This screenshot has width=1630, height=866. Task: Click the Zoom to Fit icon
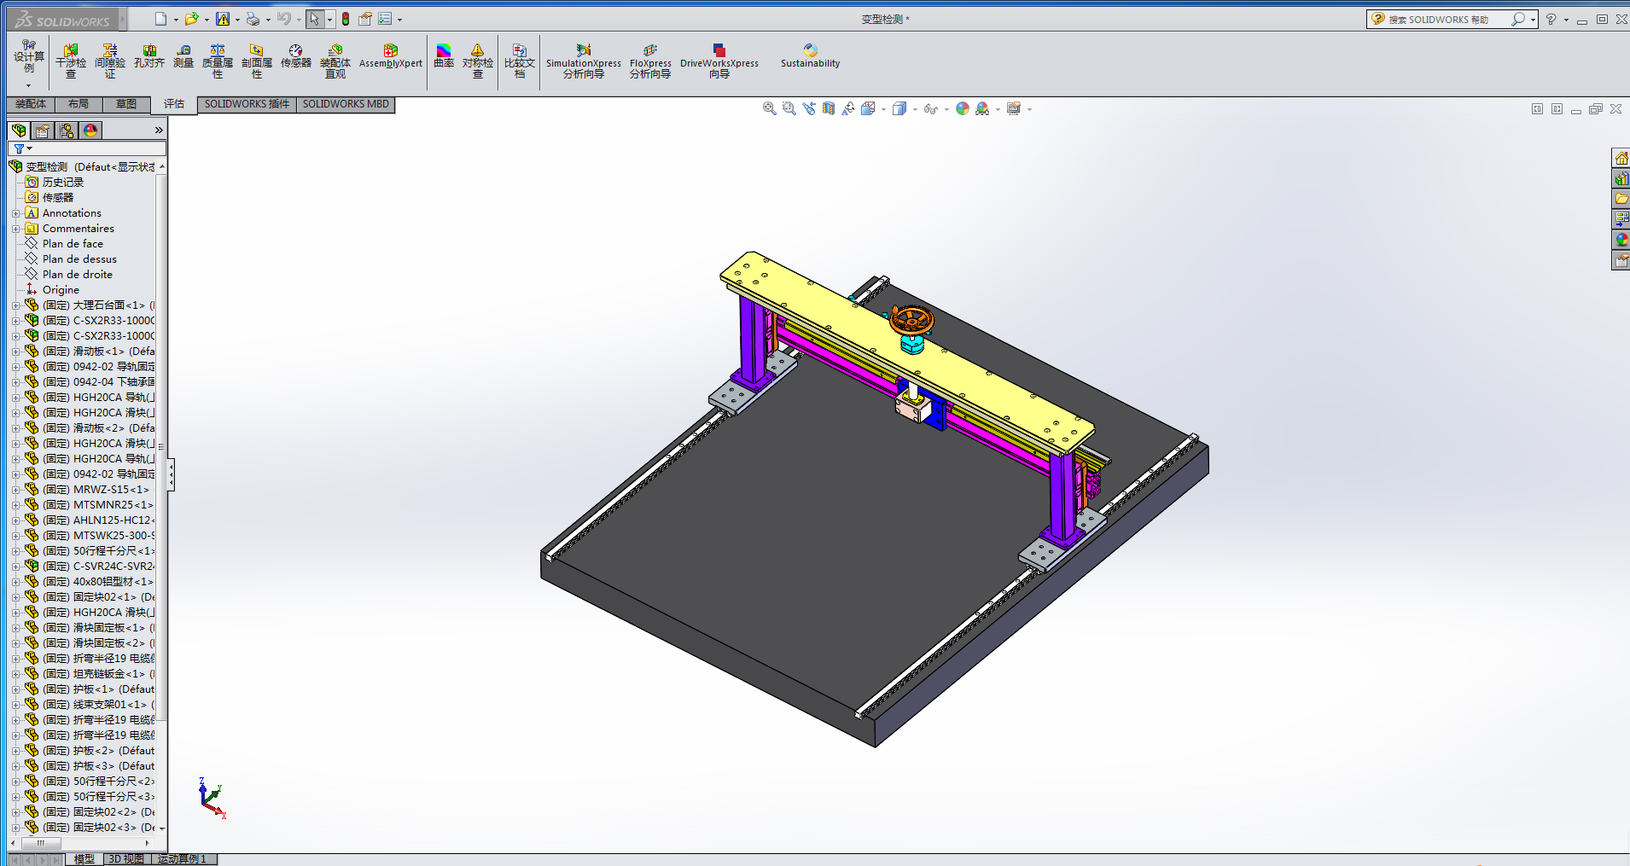click(x=769, y=108)
